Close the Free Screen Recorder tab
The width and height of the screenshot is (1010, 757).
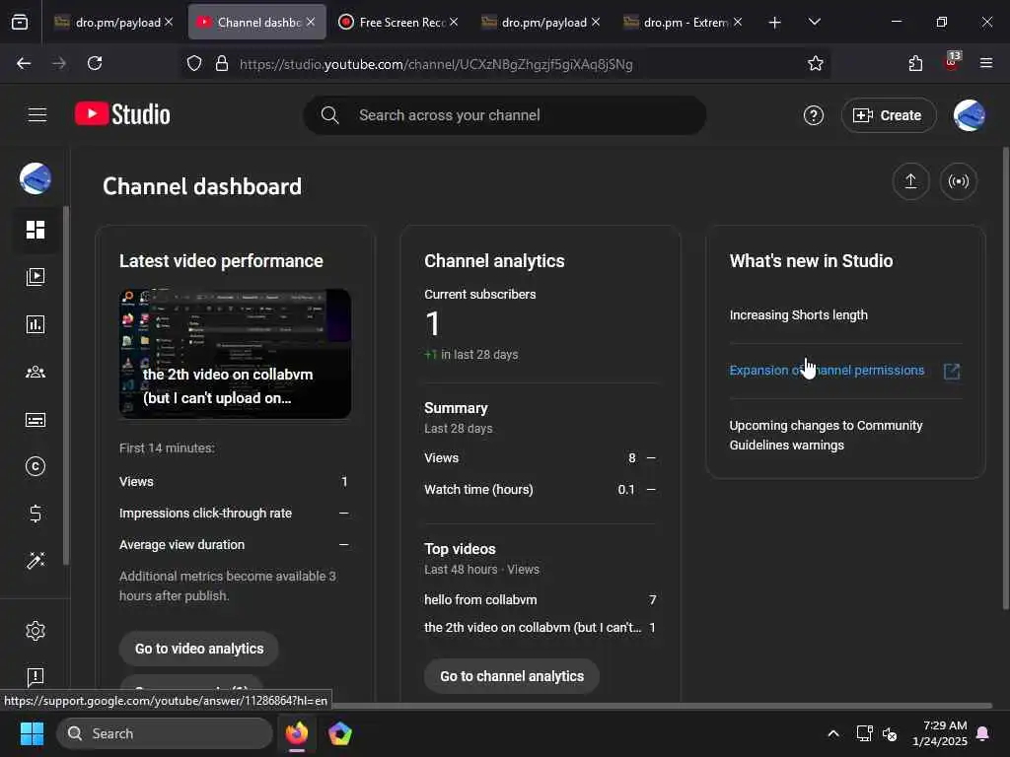pos(454,22)
